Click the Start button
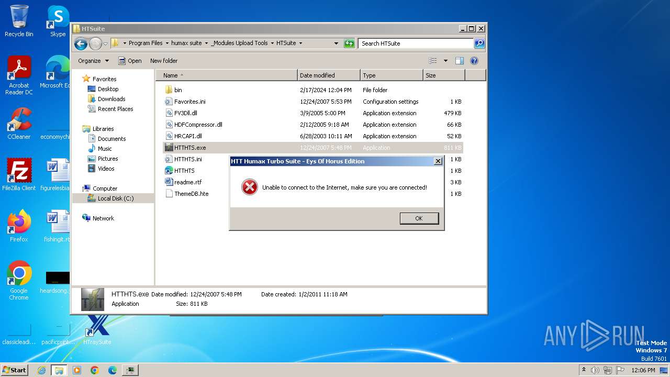Image resolution: width=670 pixels, height=377 pixels. coord(14,370)
